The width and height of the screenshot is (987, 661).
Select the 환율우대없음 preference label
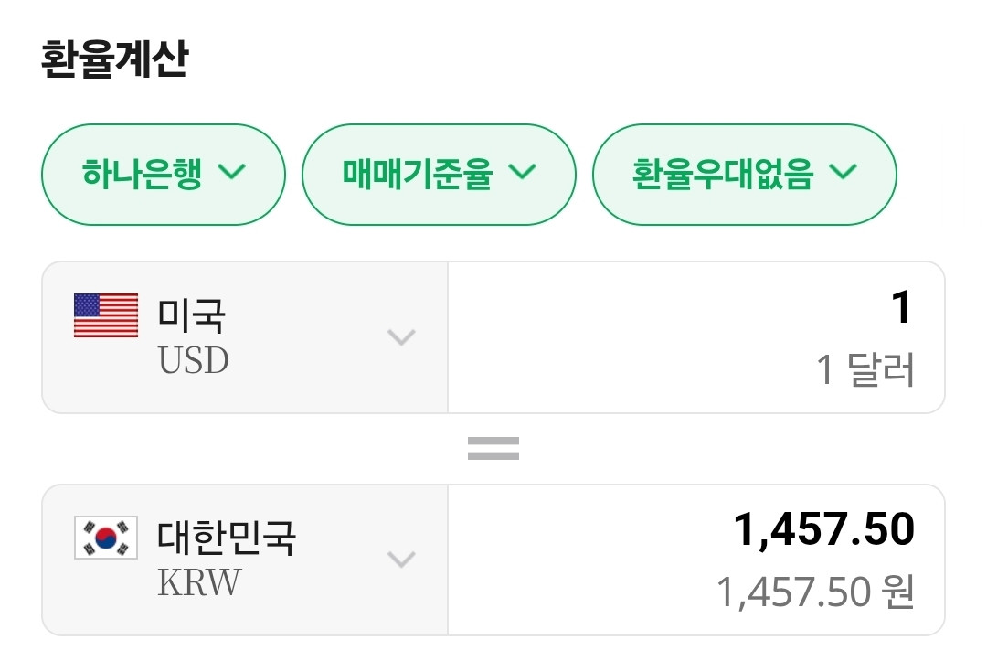point(722,173)
